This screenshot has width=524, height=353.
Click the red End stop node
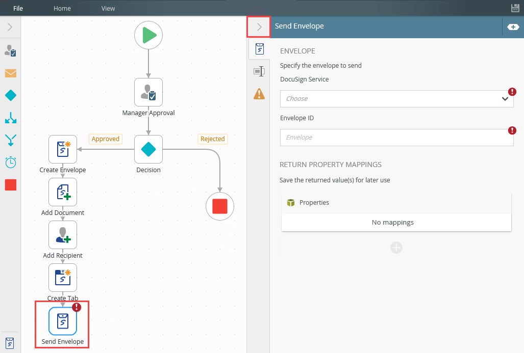point(220,206)
